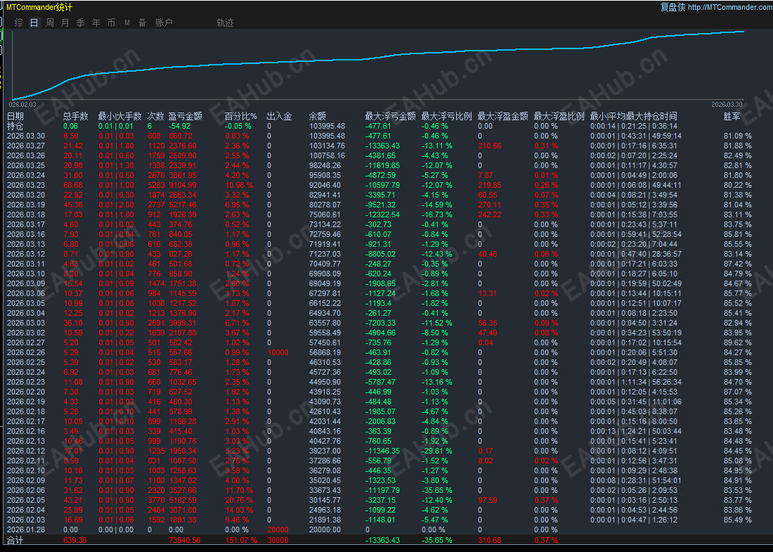Click the 持仓 open positions row
Screen dimensions: 773x552
click(x=15, y=126)
